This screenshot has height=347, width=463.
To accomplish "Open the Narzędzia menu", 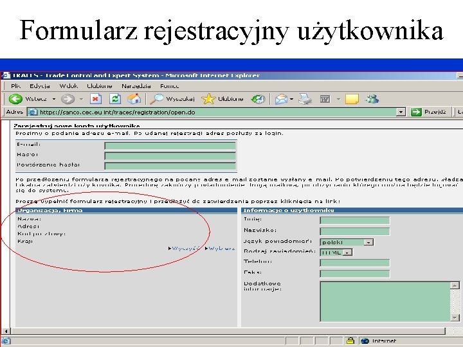I will 136,86.
